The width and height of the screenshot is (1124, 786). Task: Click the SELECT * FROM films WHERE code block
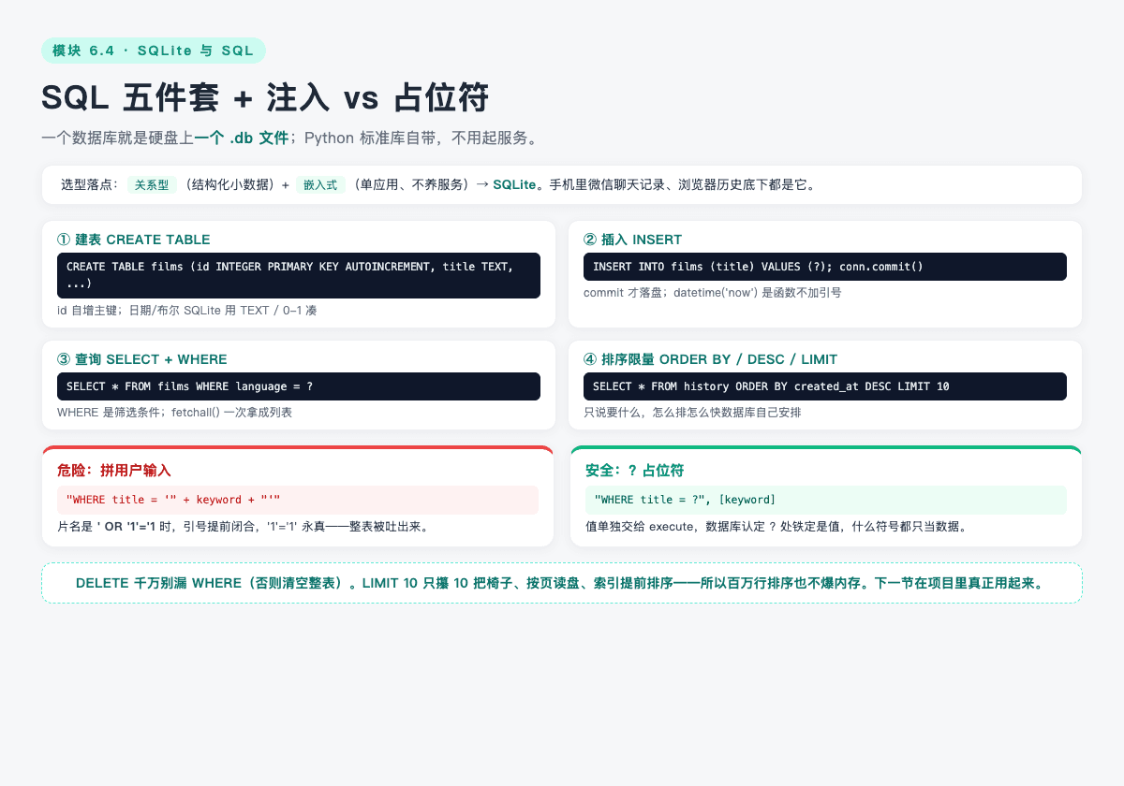(299, 386)
